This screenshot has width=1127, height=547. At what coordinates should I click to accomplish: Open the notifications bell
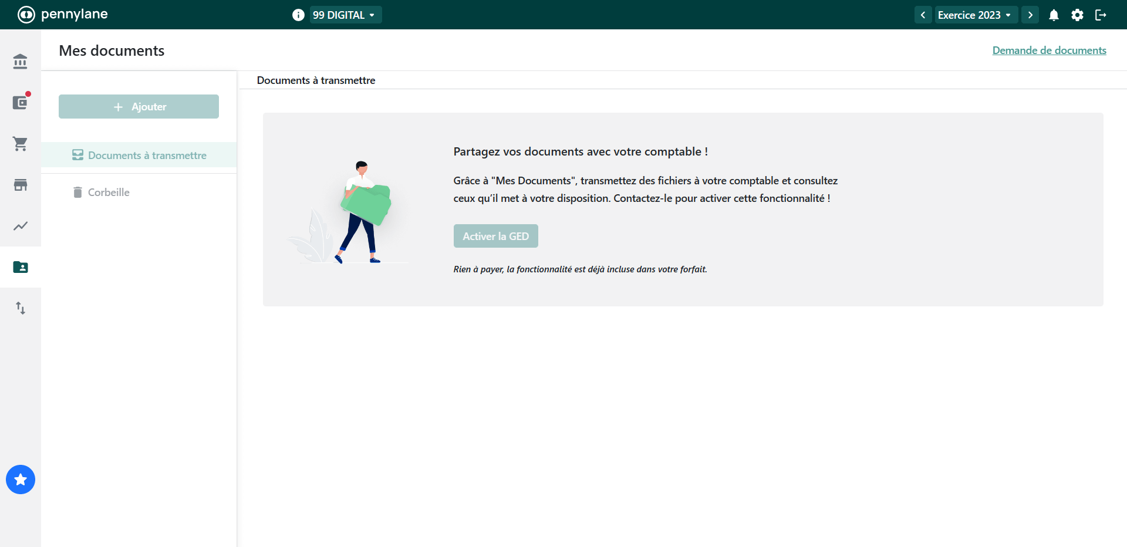[1054, 15]
